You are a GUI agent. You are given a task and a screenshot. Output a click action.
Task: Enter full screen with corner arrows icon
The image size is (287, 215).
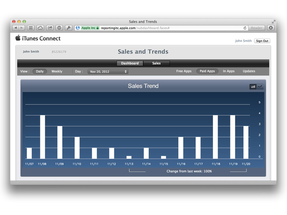coord(274,22)
